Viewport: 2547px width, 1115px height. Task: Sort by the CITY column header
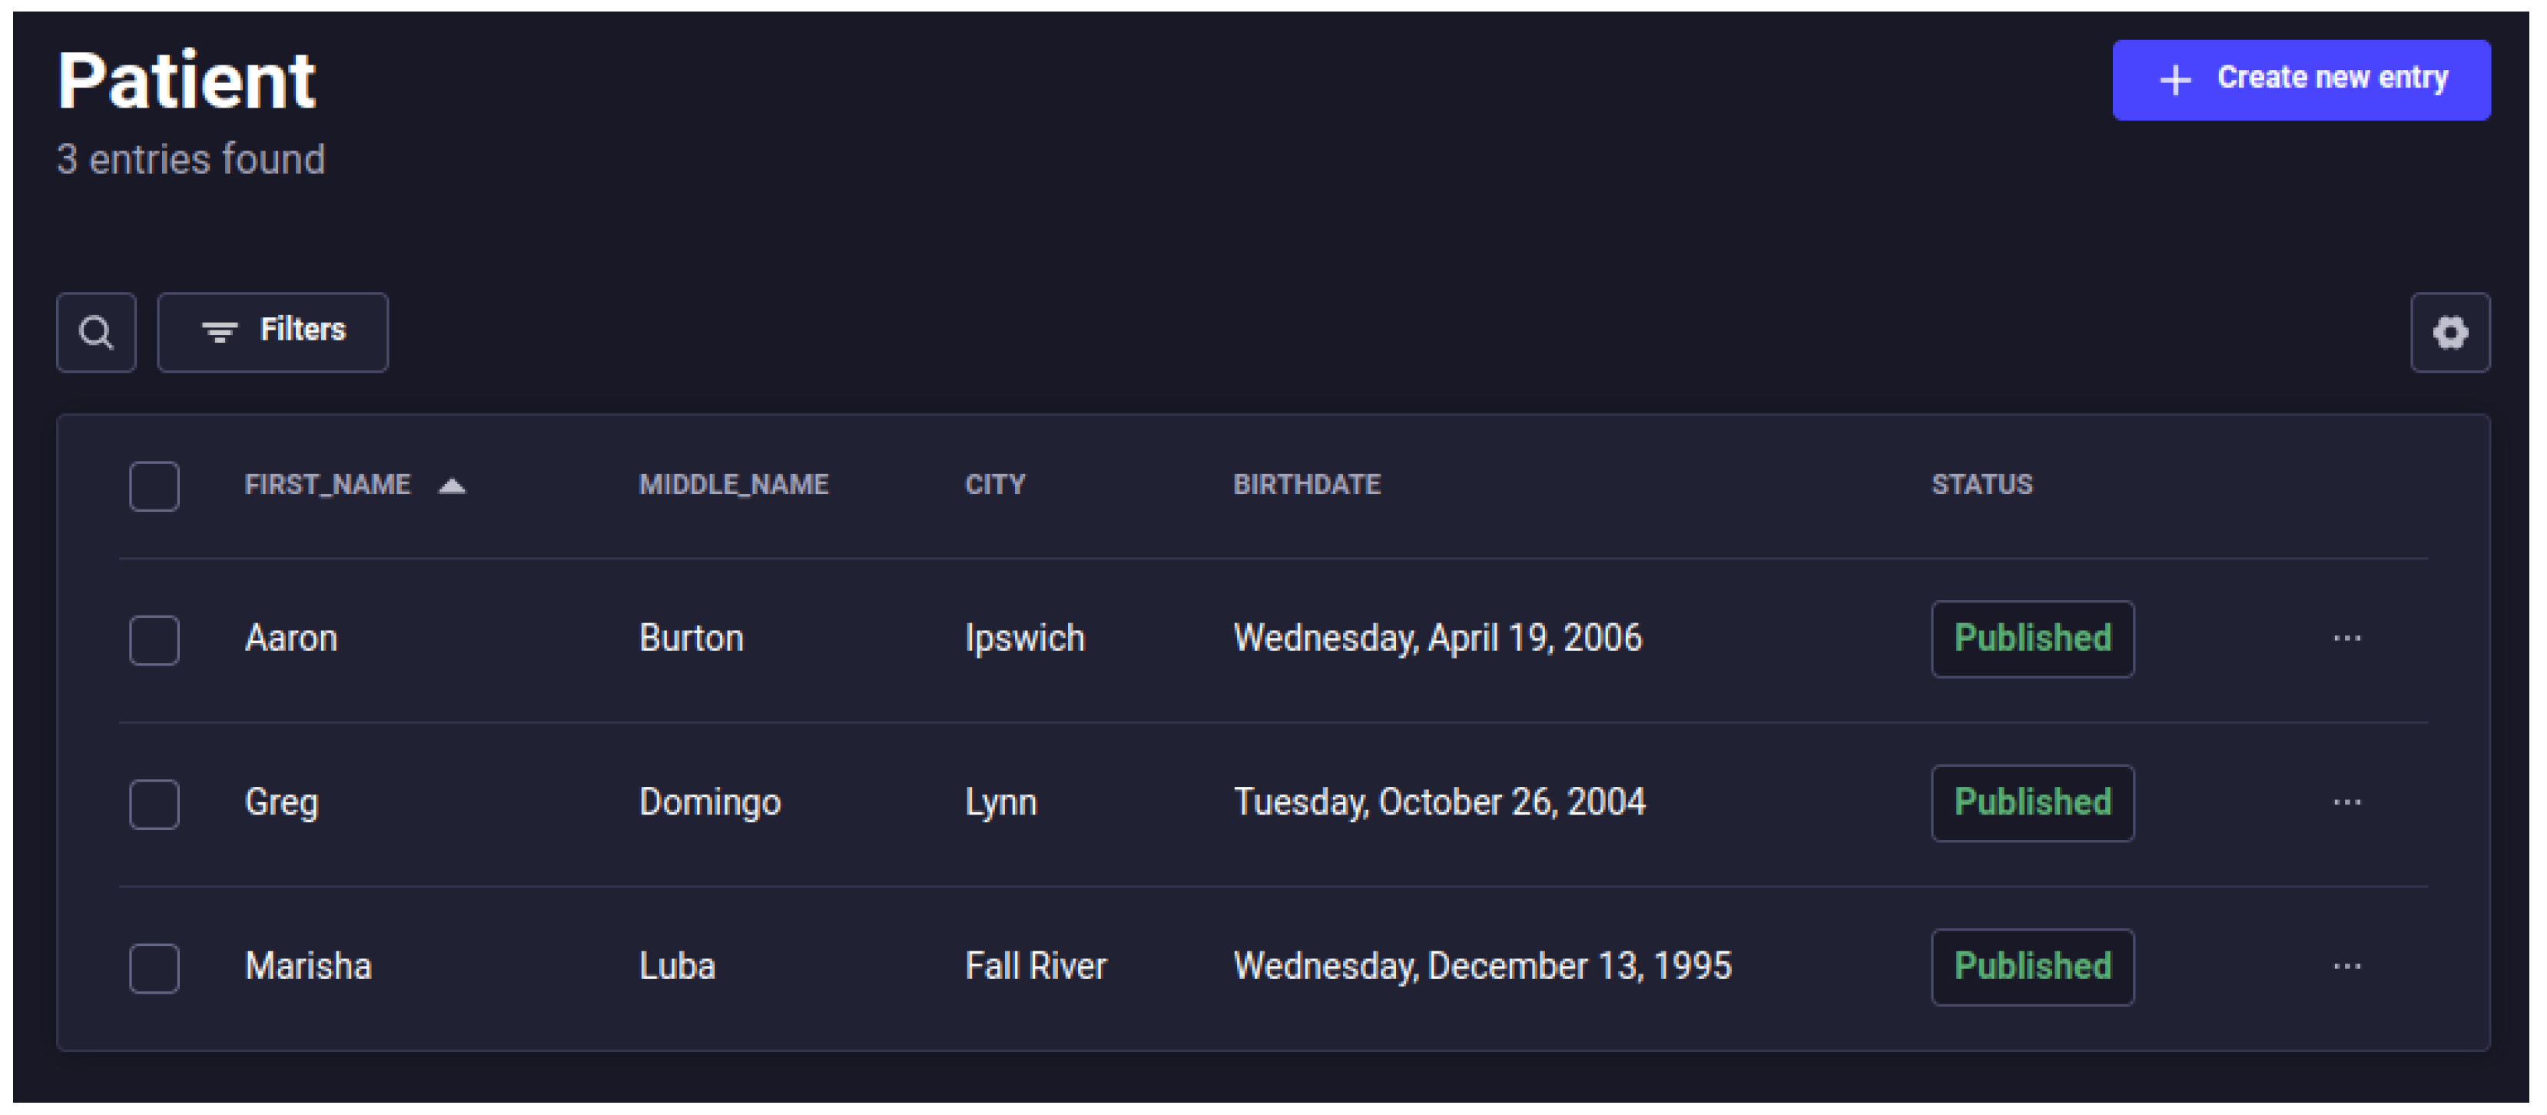pyautogui.click(x=995, y=484)
